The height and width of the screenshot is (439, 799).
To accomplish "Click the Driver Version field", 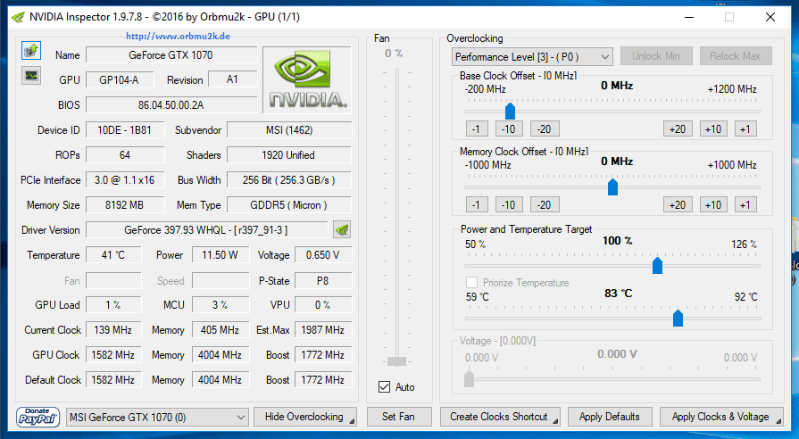I will click(206, 230).
